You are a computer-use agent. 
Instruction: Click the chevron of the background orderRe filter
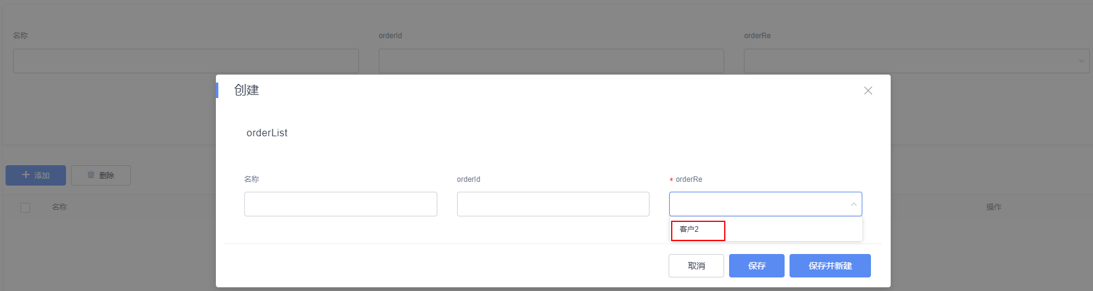(x=1081, y=61)
